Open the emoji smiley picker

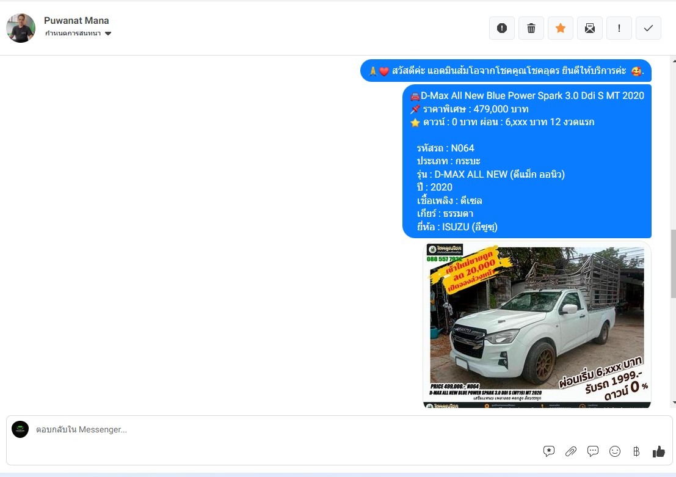coord(615,451)
